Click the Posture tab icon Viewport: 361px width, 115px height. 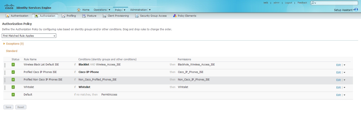click(84, 16)
